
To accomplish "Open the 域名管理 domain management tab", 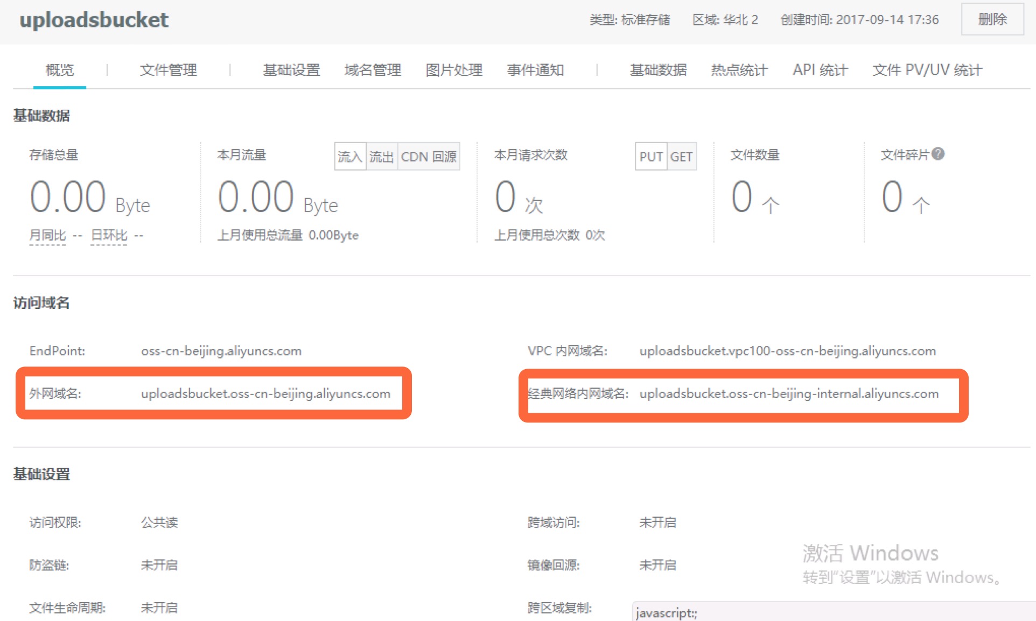I will click(373, 70).
